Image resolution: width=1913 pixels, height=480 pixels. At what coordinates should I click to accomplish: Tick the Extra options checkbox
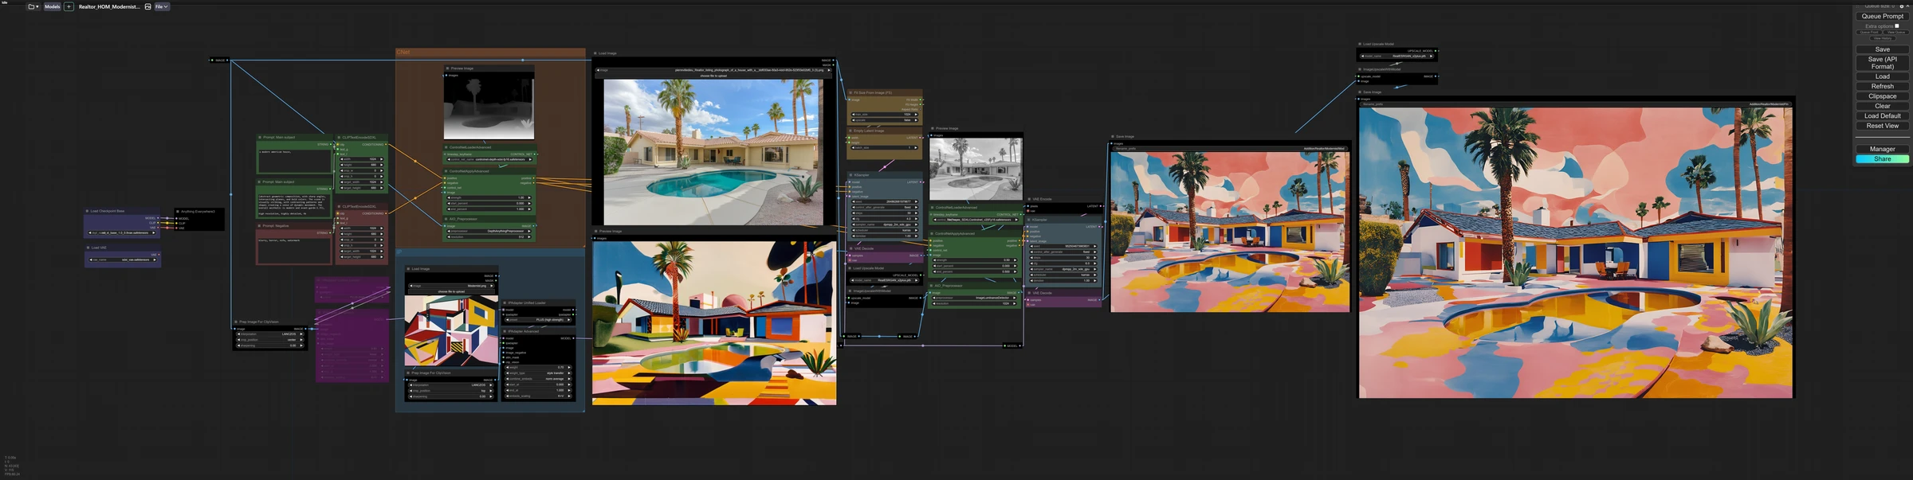click(1897, 25)
